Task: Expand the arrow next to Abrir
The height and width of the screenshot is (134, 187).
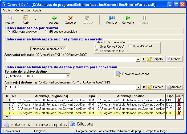Action: click(x=35, y=20)
